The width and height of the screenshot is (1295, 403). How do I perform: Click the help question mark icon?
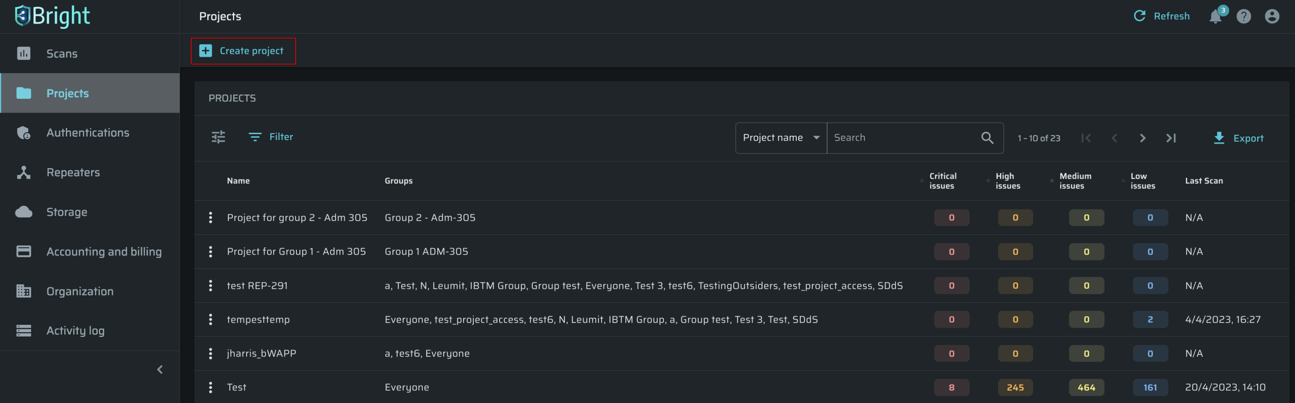(x=1244, y=17)
